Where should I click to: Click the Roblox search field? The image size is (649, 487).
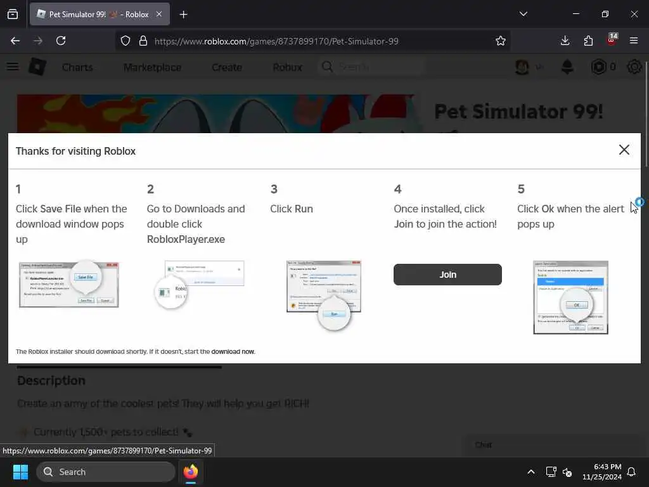(x=370, y=67)
